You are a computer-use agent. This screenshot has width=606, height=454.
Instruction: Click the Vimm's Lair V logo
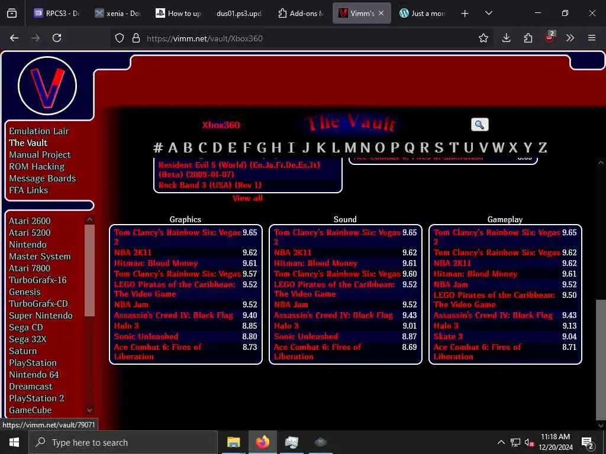click(47, 86)
